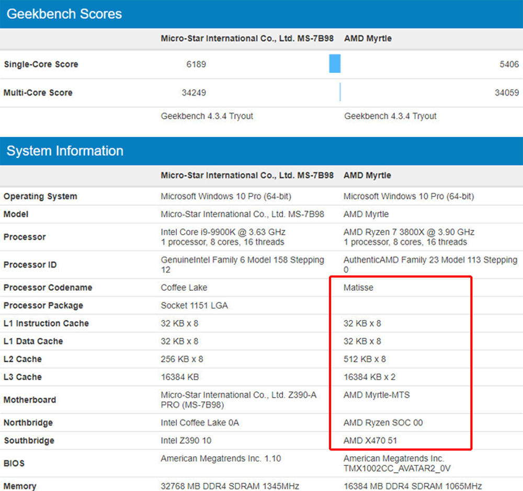Click the Processor ID row label
The height and width of the screenshot is (491, 523).
(30, 265)
